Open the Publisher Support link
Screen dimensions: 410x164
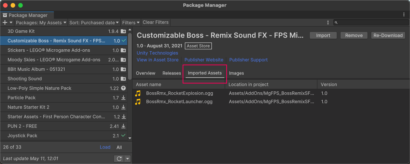click(x=248, y=60)
